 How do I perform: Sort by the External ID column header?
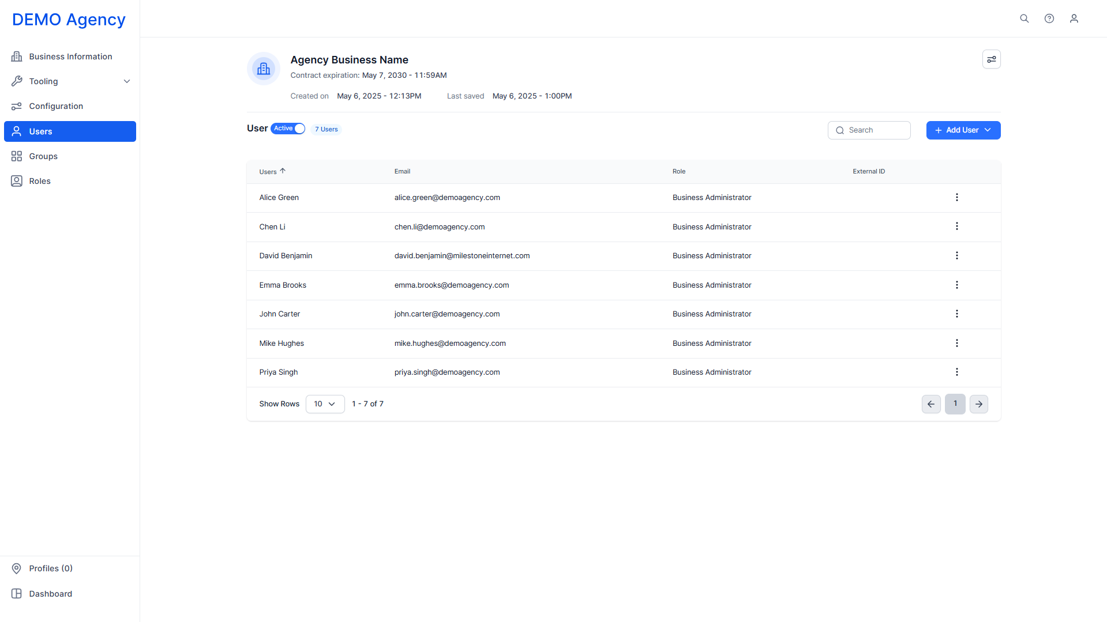pyautogui.click(x=869, y=171)
